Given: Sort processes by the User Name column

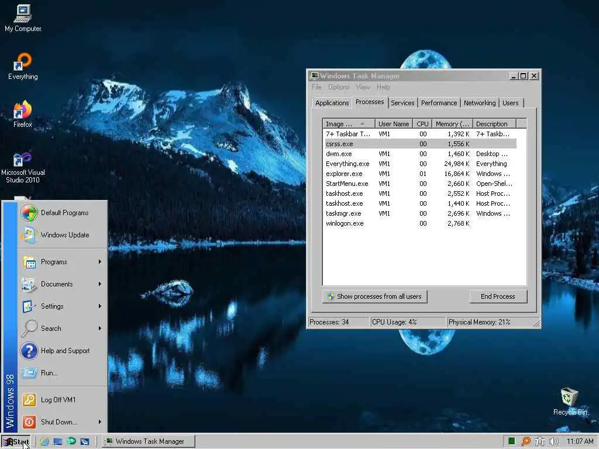Looking at the screenshot, I should point(394,124).
